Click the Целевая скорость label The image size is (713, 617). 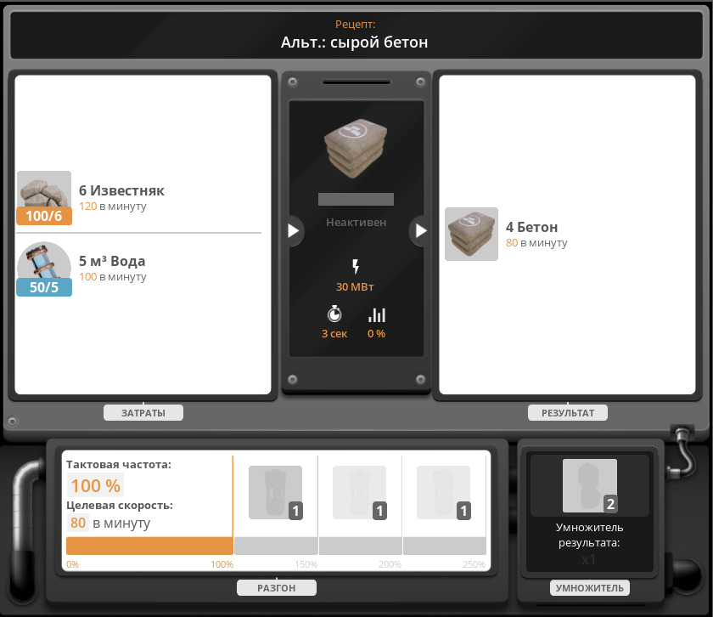120,506
